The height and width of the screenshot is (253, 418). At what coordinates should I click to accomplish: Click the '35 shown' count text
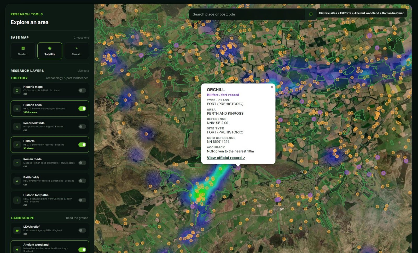click(x=29, y=148)
